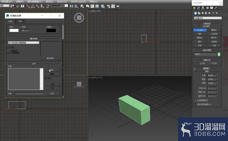
Task: Open the Render Setup icon
Action: point(108,6)
